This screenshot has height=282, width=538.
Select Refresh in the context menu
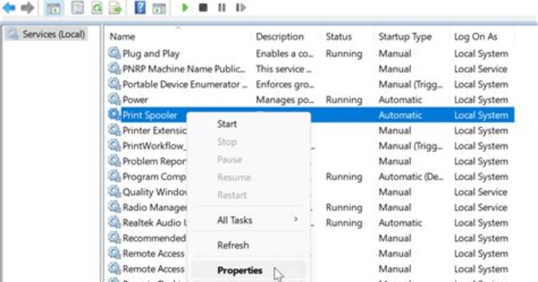(233, 245)
